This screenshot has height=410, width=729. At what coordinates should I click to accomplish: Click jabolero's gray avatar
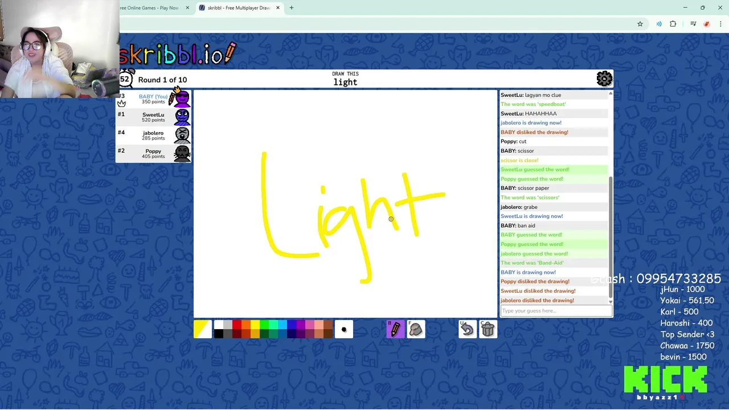pyautogui.click(x=182, y=136)
